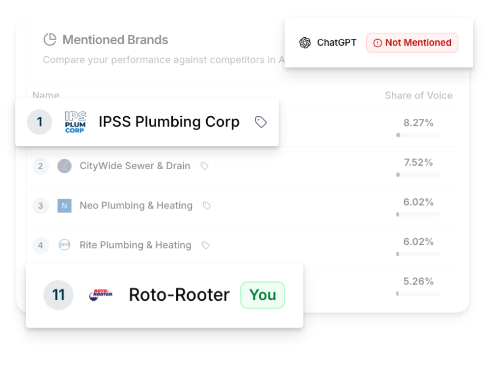The height and width of the screenshot is (368, 491).
Task: Click the Neo Plumbing blue N avatar
Action: (64, 206)
